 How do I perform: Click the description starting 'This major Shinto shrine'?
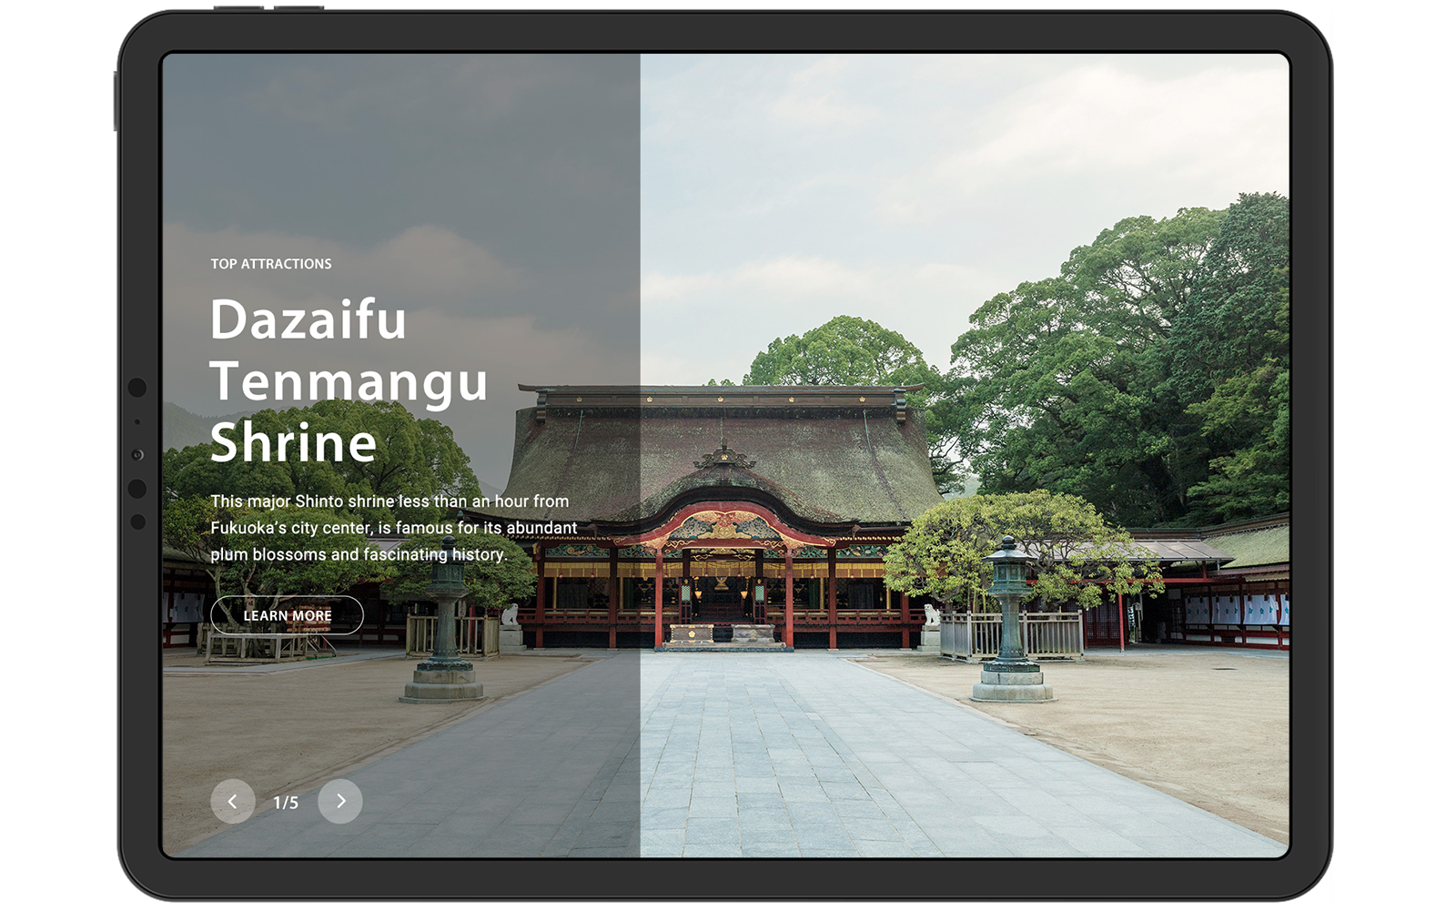[x=393, y=528]
